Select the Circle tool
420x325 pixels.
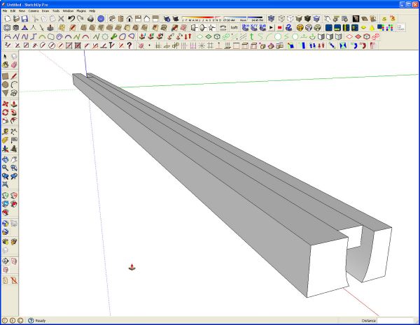tap(6, 85)
